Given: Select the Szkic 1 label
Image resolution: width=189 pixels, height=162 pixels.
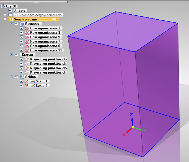Looking at the screenshot, I should [41, 81].
